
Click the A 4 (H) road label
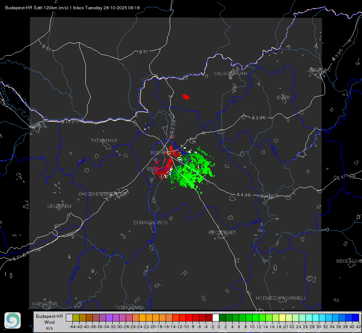(244, 195)
